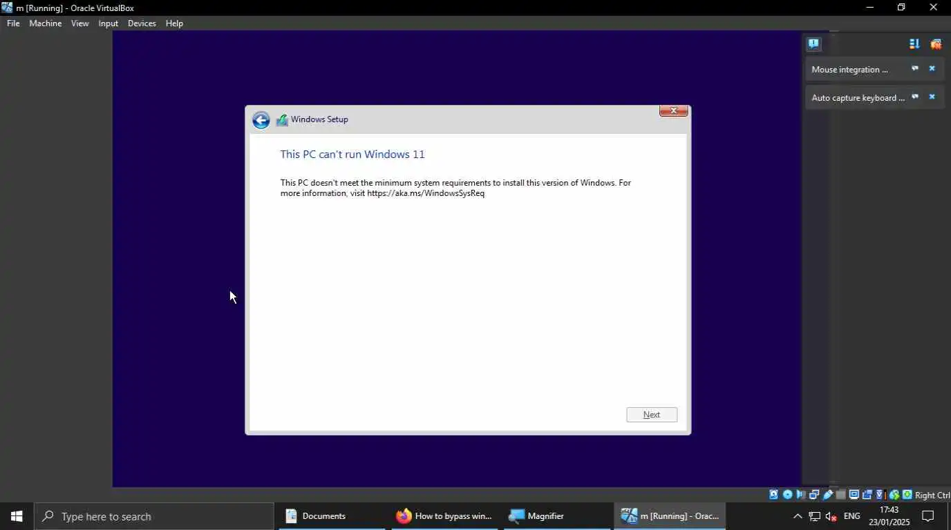Open the Input menu
951x530 pixels.
tap(108, 23)
